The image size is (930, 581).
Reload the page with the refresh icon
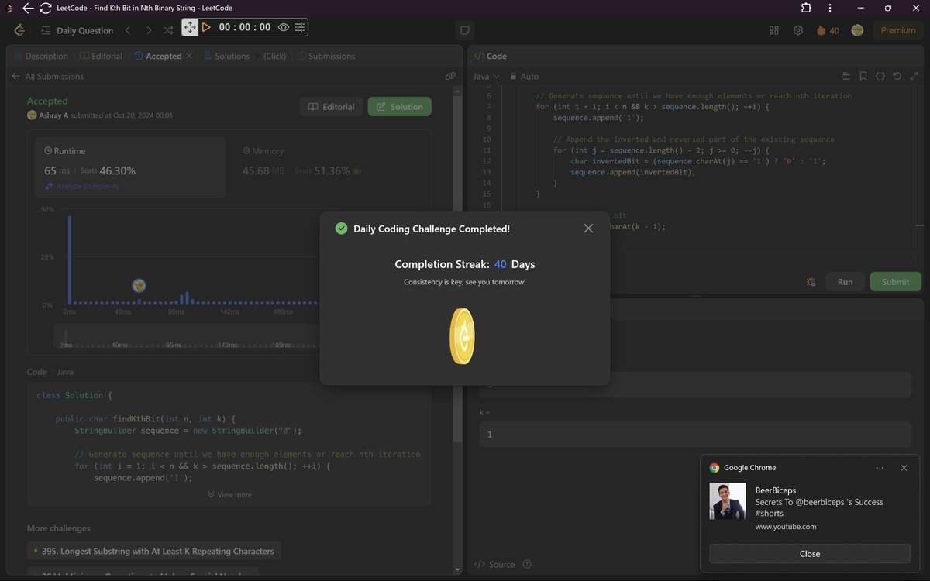[x=46, y=8]
